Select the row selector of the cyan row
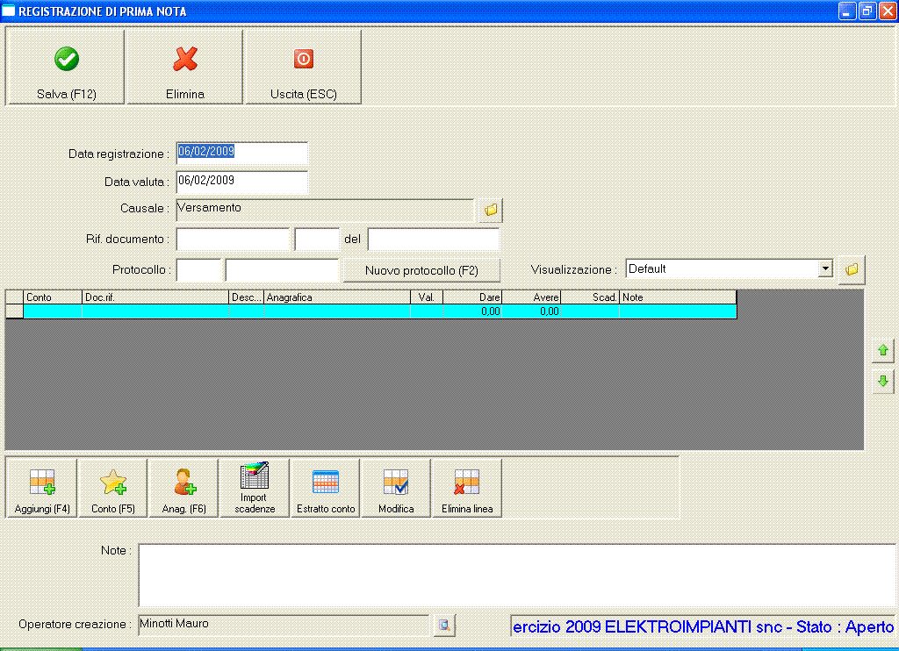The width and height of the screenshot is (899, 651). 14,311
